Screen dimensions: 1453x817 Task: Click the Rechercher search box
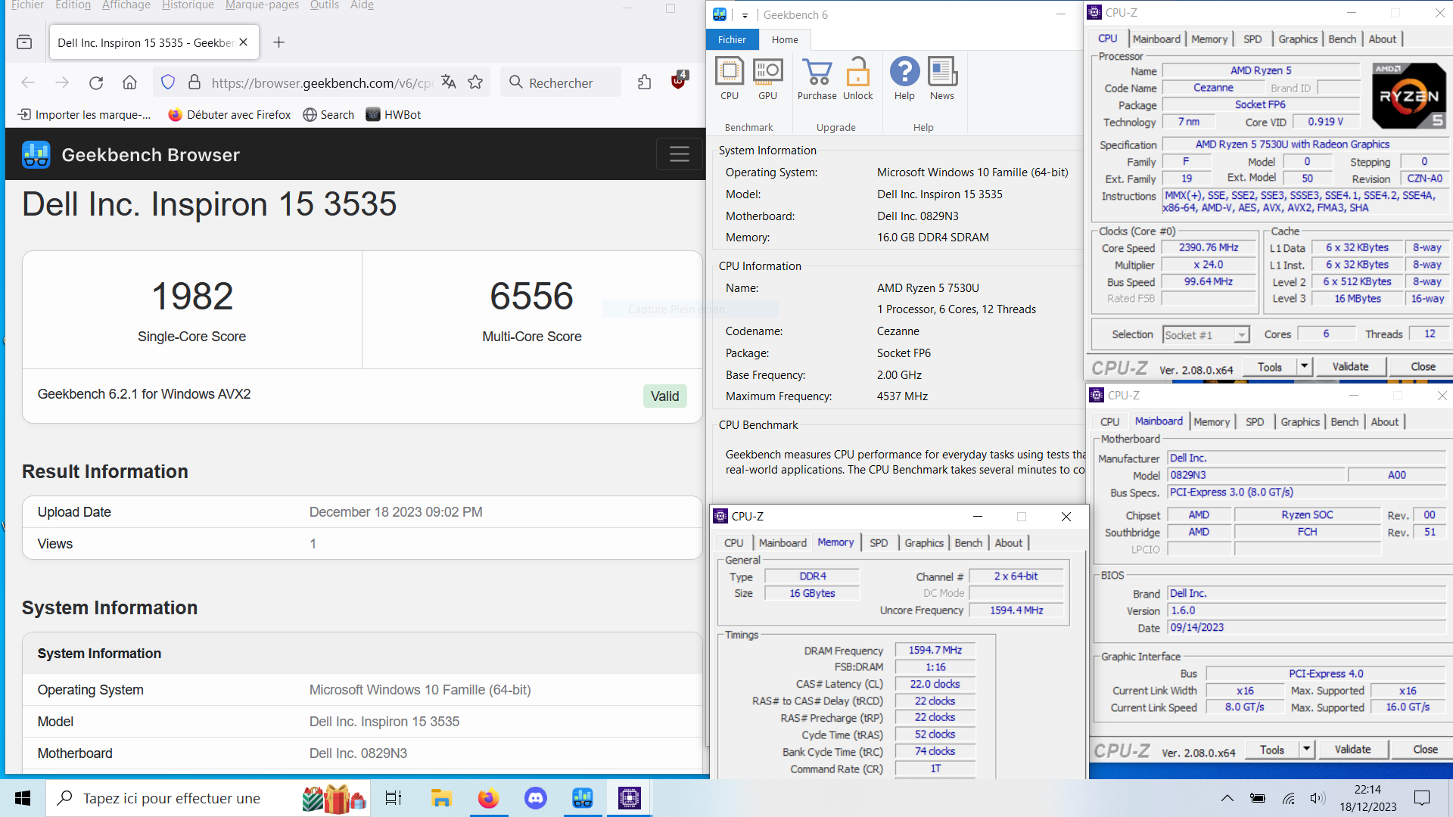(560, 82)
